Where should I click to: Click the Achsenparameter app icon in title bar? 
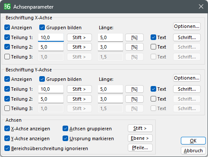pyautogui.click(x=7, y=6)
